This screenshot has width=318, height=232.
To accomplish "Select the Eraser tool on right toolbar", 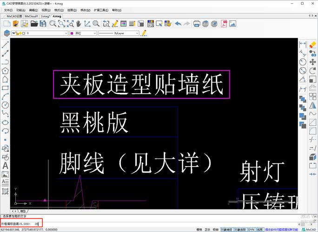I will (x=313, y=45).
